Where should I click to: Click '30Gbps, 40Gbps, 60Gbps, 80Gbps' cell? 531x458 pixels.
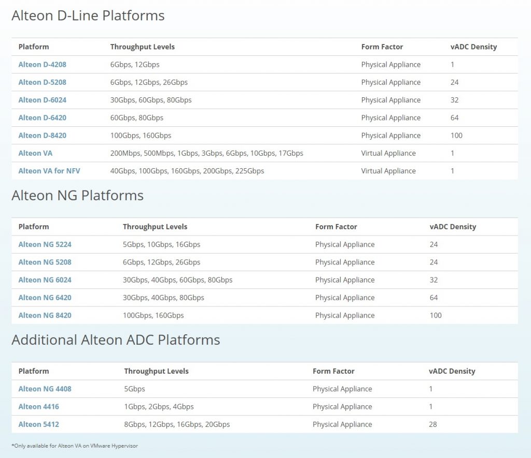click(x=178, y=280)
